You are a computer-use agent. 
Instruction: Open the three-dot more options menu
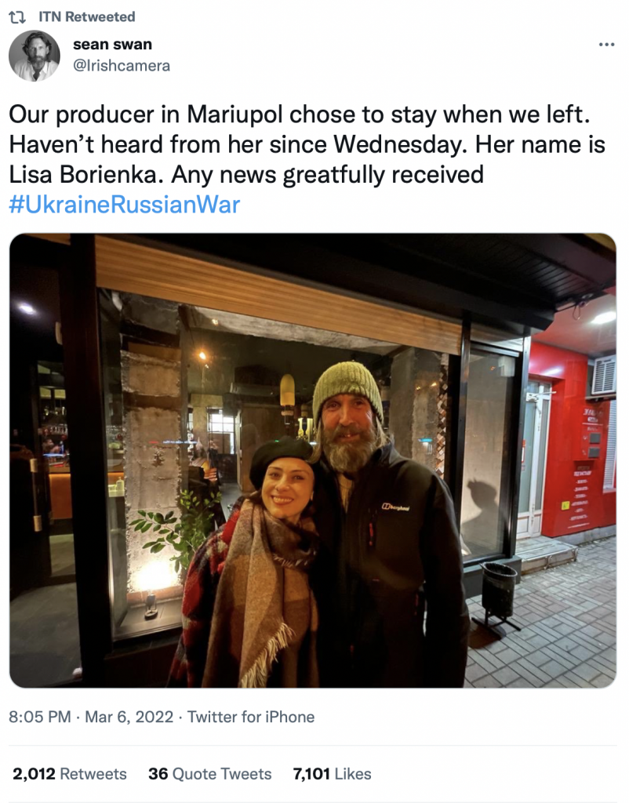click(606, 45)
